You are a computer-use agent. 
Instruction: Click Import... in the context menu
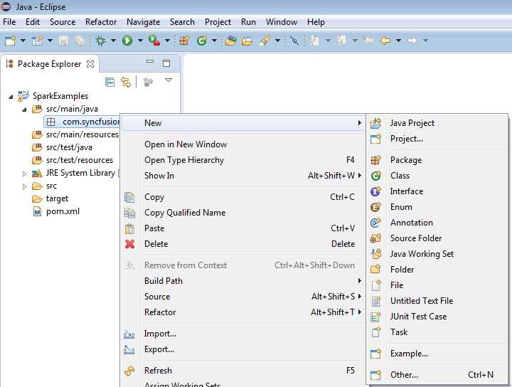click(243, 334)
